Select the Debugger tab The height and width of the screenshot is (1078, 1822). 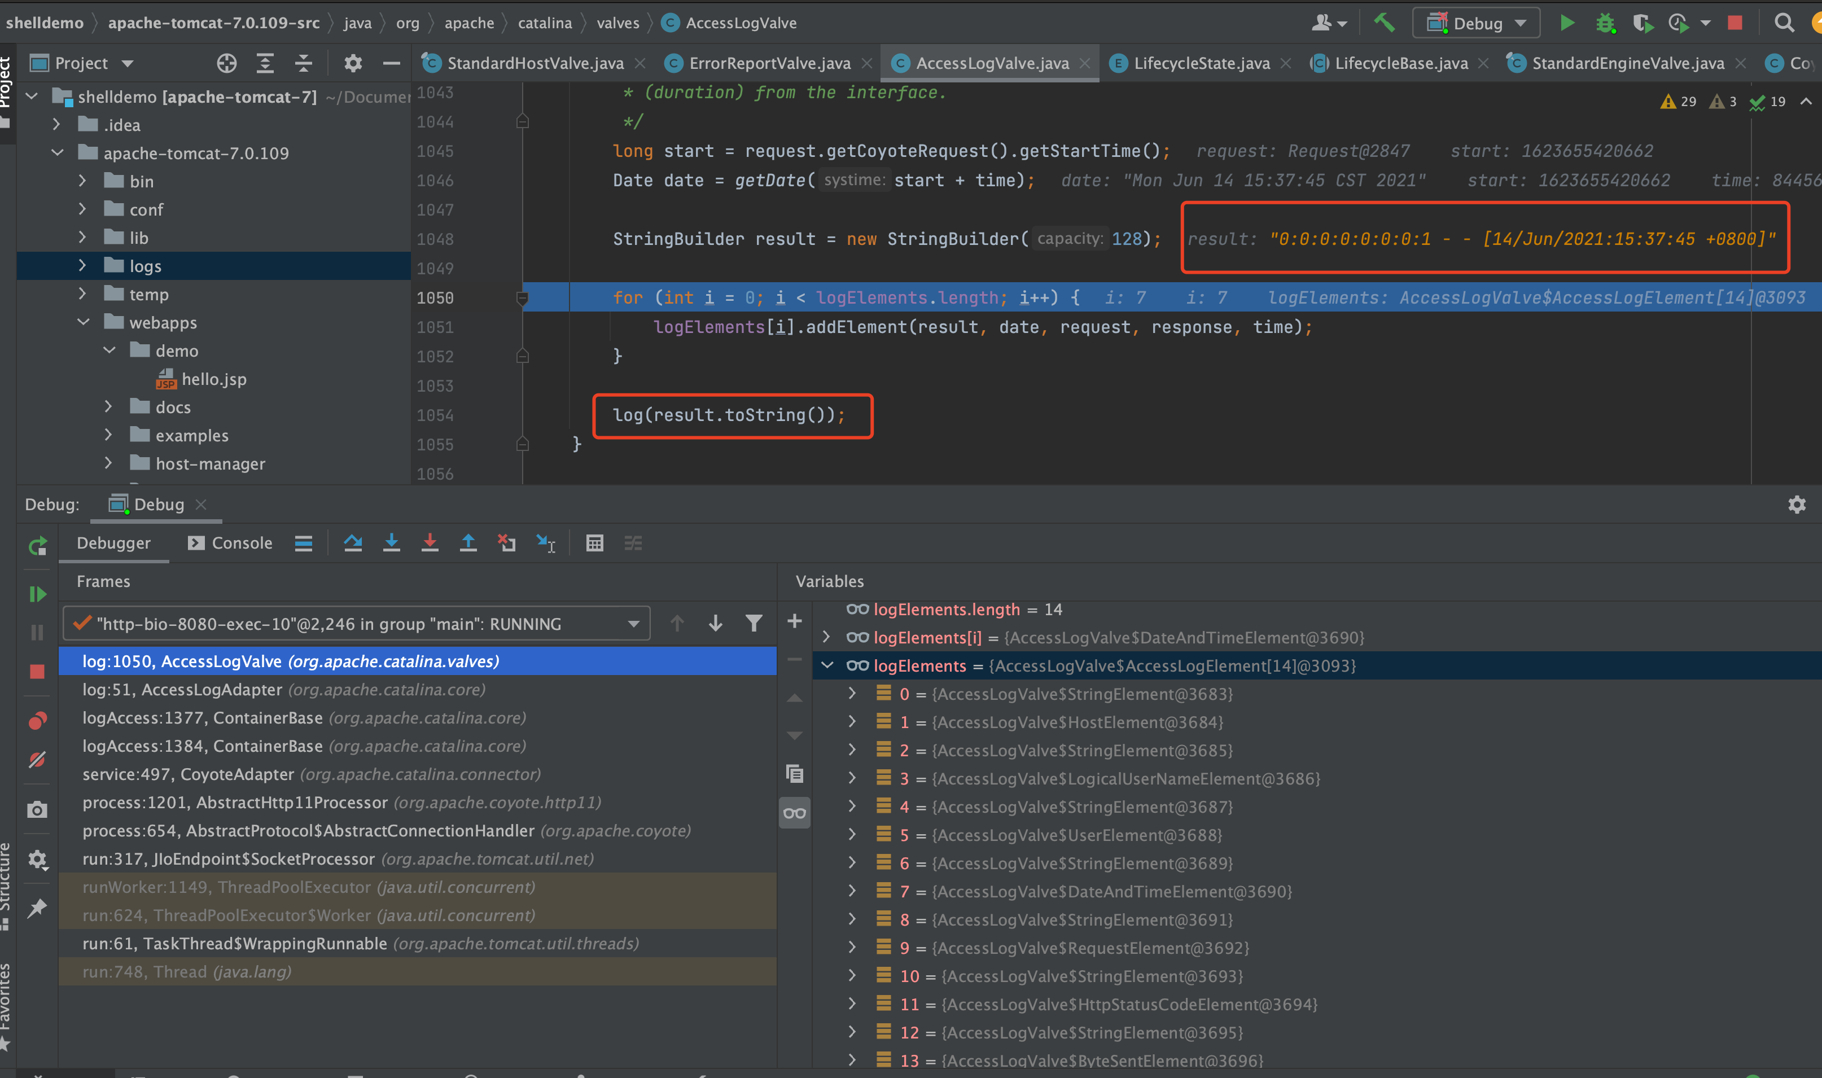point(113,542)
